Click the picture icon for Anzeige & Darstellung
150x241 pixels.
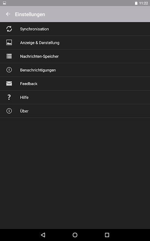coord(9,43)
